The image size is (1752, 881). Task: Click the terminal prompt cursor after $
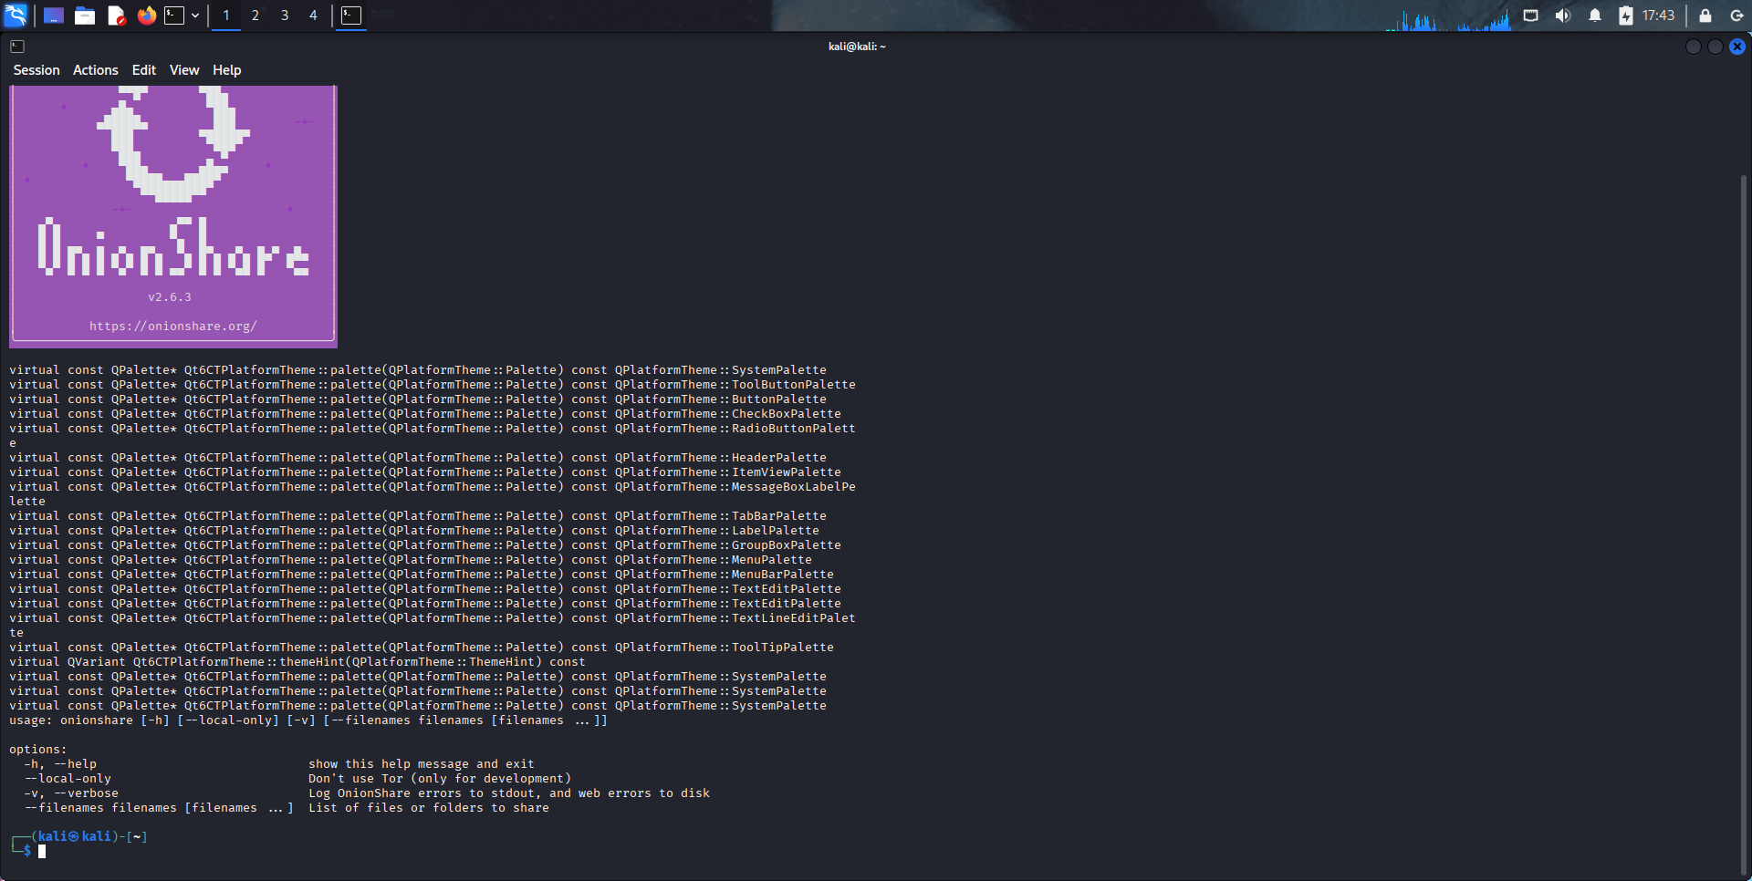42,851
